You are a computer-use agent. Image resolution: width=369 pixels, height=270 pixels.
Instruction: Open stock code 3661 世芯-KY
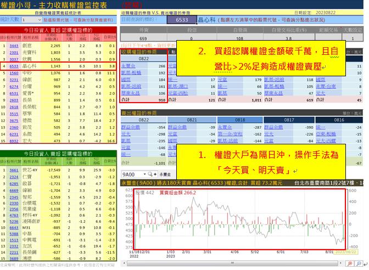pos(14,170)
